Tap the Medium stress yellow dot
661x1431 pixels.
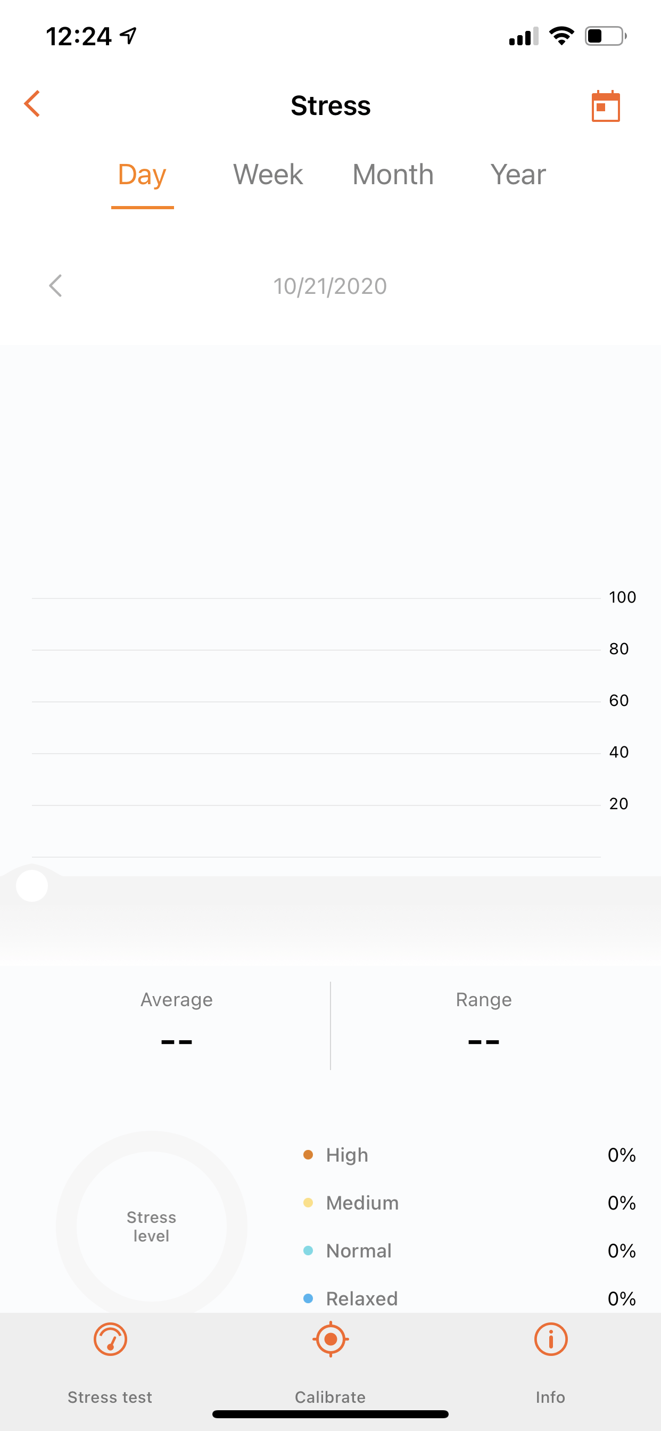[x=308, y=1203]
